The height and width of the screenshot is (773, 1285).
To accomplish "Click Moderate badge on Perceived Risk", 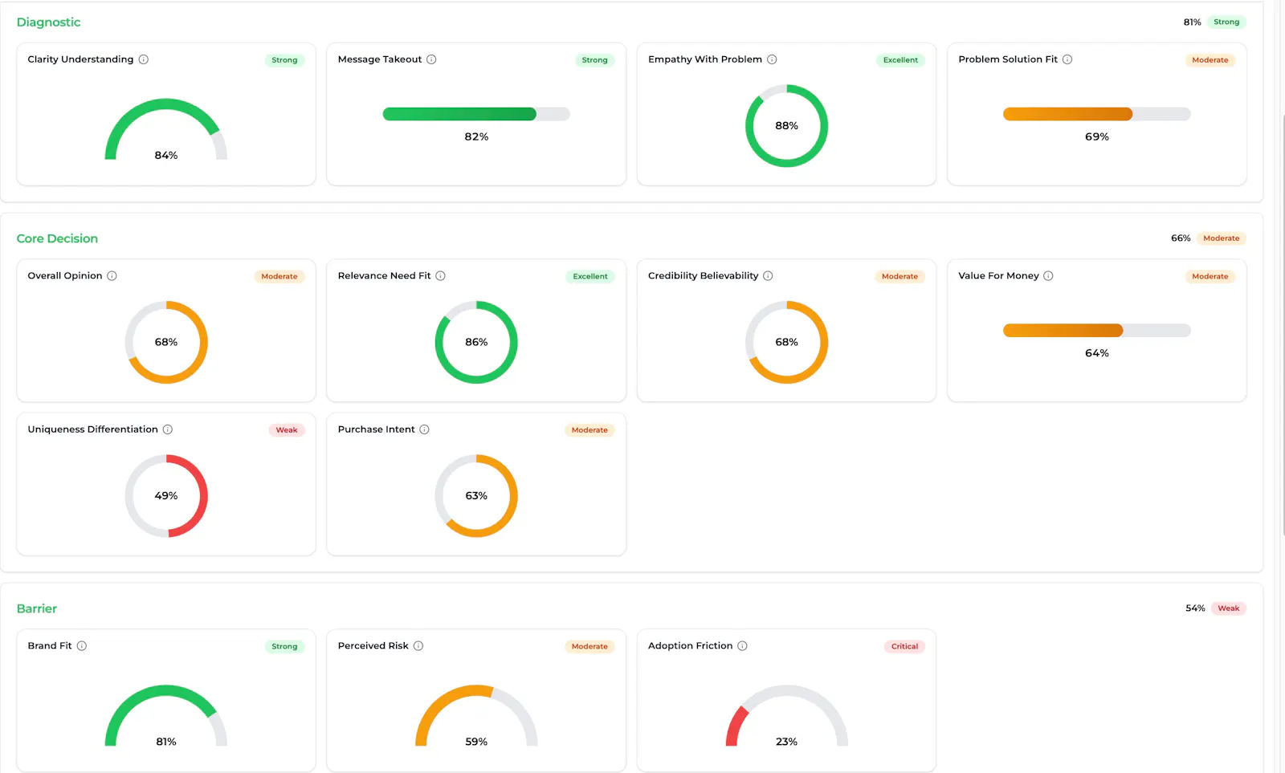I will [589, 647].
